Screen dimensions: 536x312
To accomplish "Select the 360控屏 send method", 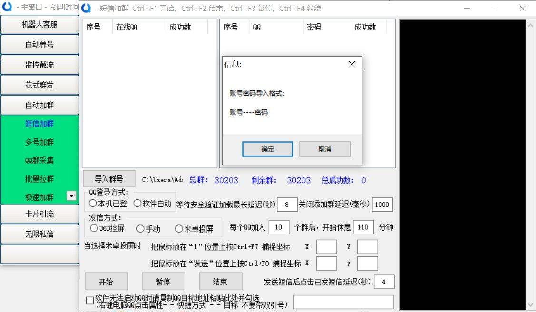I will 107,228.
